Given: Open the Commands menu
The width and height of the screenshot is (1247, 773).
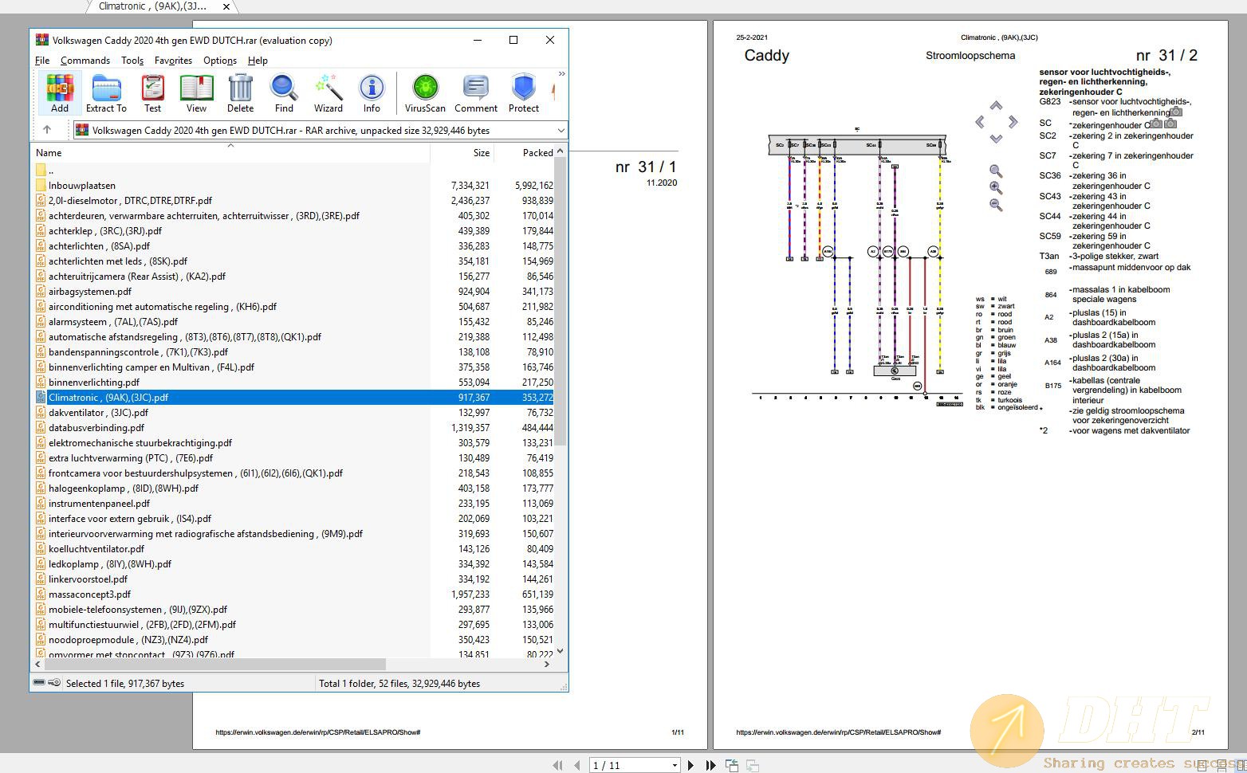Looking at the screenshot, I should [x=85, y=61].
